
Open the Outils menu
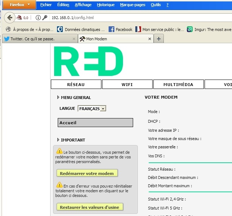tap(156, 5)
